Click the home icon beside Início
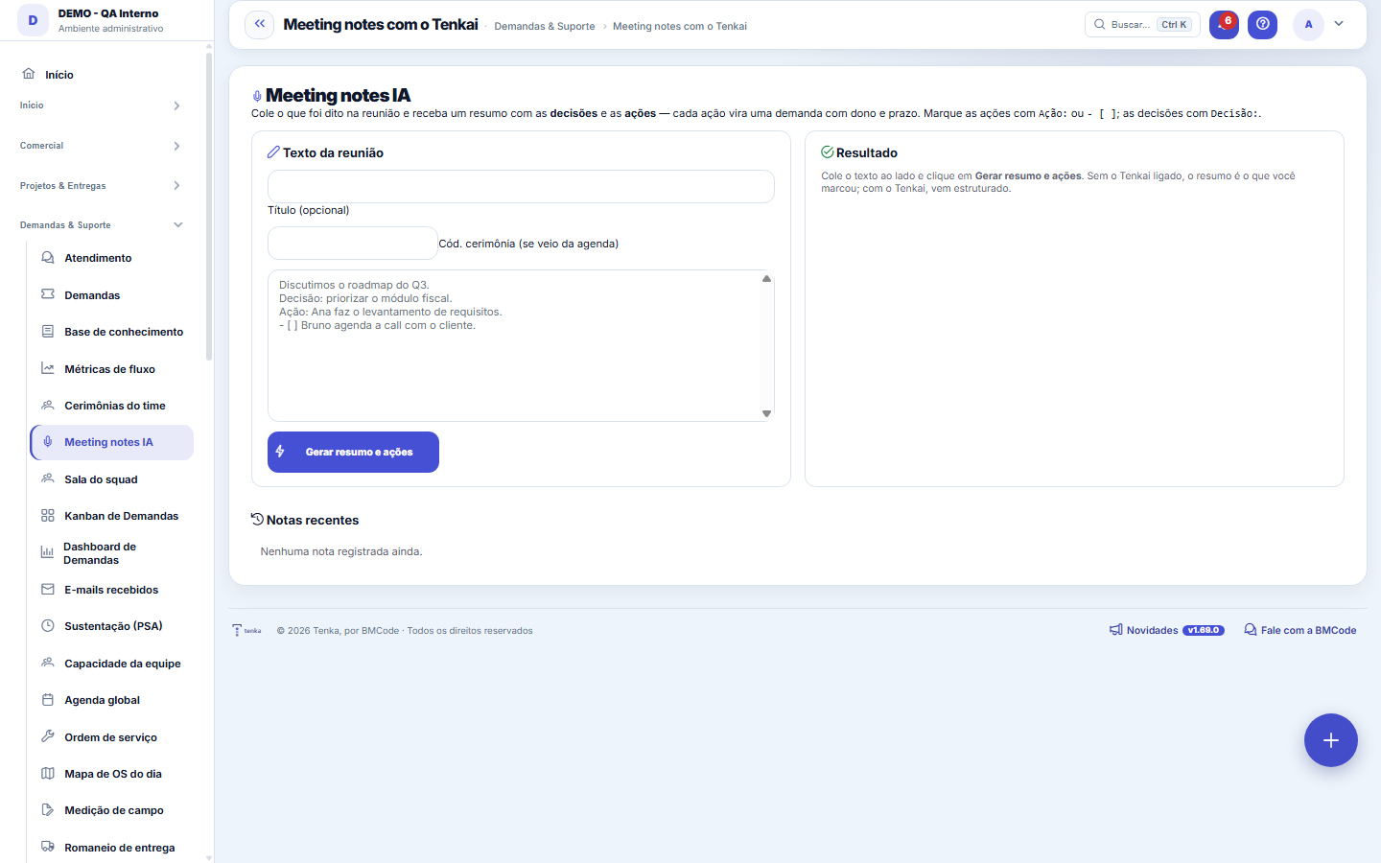Screen dimensions: 1381x863 coord(29,74)
